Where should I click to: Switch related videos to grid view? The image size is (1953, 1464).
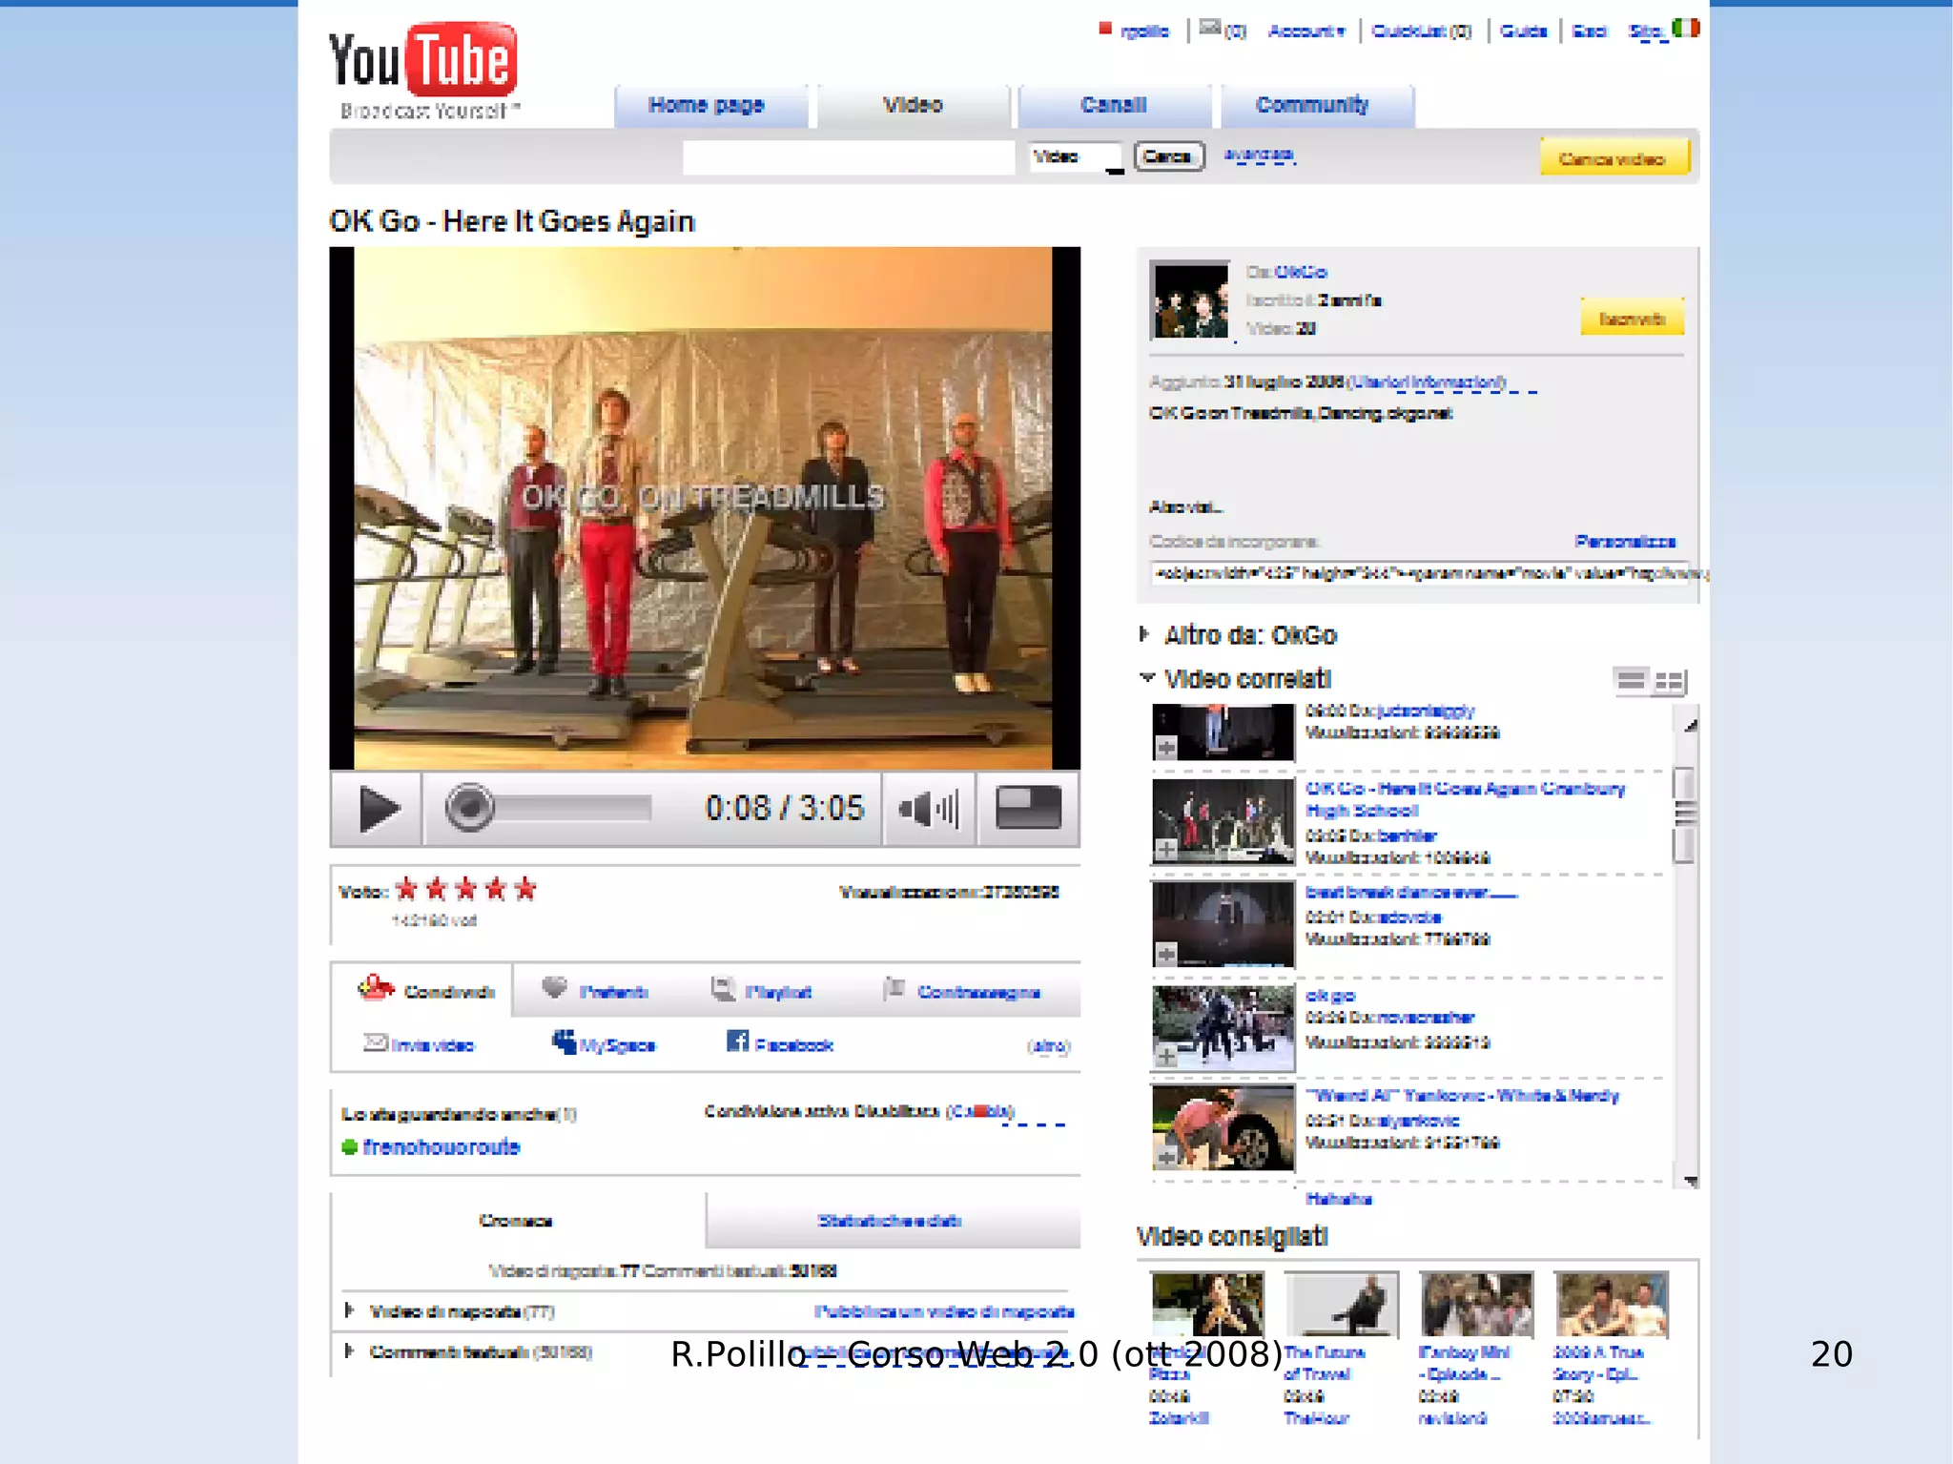[x=1669, y=681]
